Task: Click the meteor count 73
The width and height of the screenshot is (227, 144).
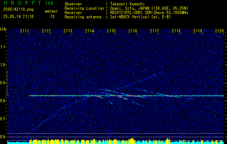Action: [52, 17]
